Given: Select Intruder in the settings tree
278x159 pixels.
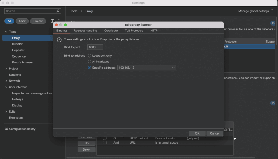Looking at the screenshot, I should click(17, 44).
